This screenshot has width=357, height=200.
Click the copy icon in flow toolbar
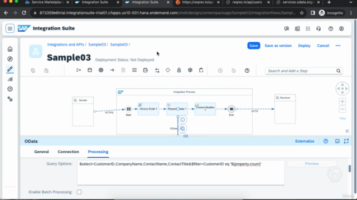point(33,71)
